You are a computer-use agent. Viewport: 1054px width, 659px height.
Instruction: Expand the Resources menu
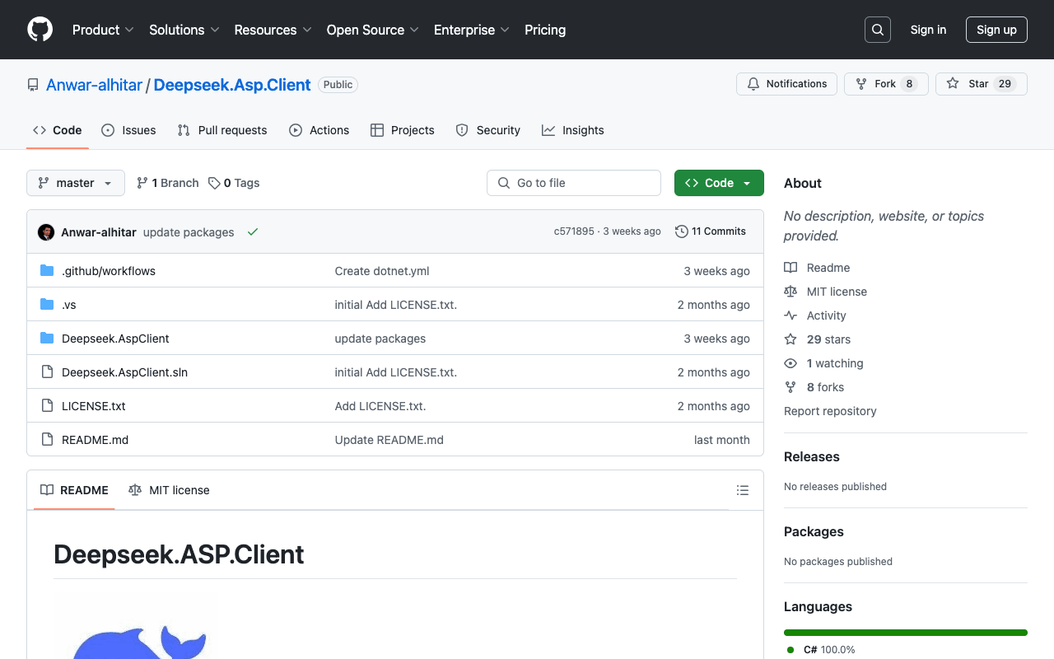tap(273, 30)
